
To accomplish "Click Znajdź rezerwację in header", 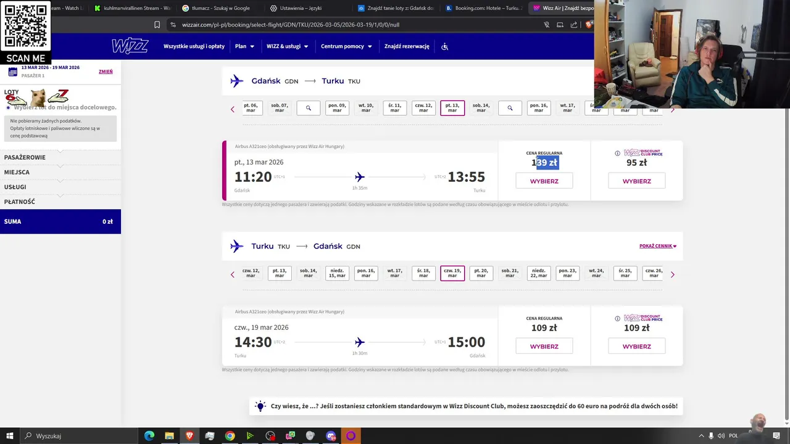I will point(407,46).
